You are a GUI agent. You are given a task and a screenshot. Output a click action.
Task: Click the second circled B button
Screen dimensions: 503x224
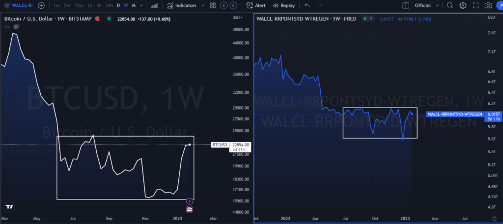pos(234,5)
